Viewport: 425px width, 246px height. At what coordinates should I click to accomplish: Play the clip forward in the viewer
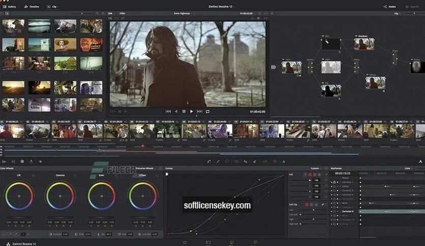pos(192,111)
